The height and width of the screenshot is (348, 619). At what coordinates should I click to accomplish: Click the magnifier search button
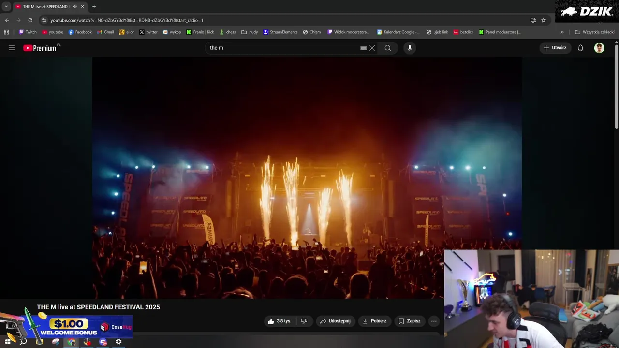388,48
